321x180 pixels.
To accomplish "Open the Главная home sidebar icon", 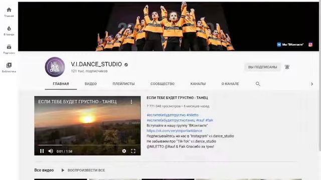I will 9,12.
